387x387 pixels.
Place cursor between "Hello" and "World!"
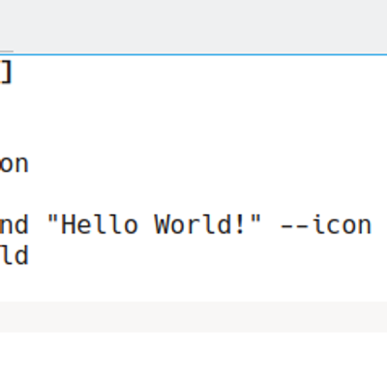[146, 224]
